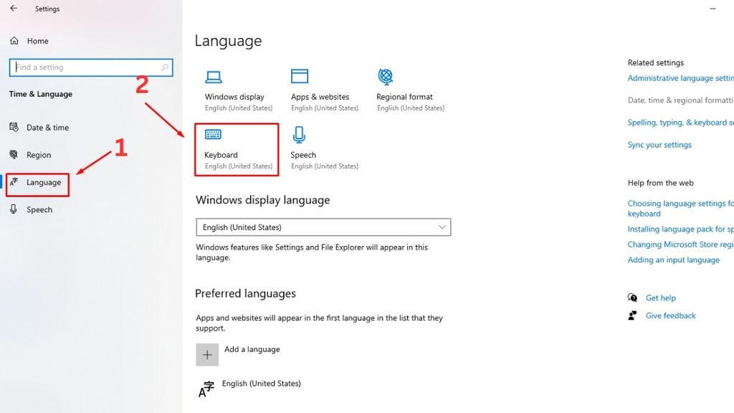The image size is (734, 413).
Task: Click Give feedback
Action: pyautogui.click(x=669, y=315)
